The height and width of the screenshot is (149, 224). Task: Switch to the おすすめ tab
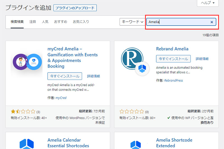click(60, 22)
